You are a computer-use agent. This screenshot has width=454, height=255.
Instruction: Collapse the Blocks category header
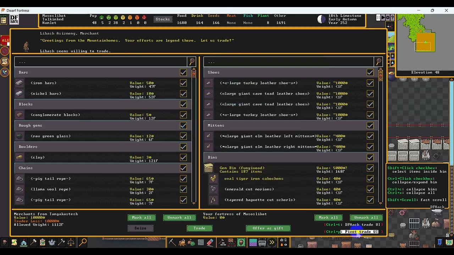point(103,104)
